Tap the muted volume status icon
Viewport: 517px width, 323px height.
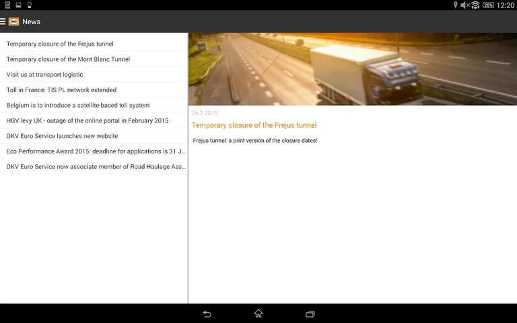(465, 5)
